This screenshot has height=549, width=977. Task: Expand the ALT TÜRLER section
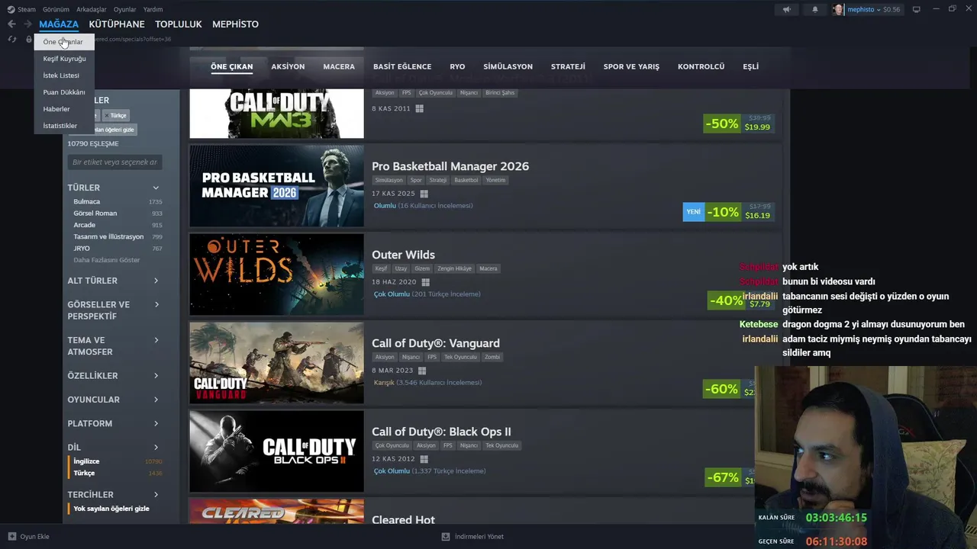click(156, 281)
